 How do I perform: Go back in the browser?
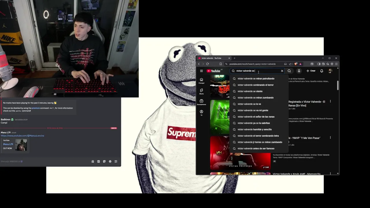click(199, 64)
